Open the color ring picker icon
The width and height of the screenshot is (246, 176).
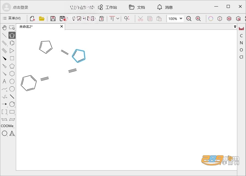pyautogui.click(x=210, y=19)
